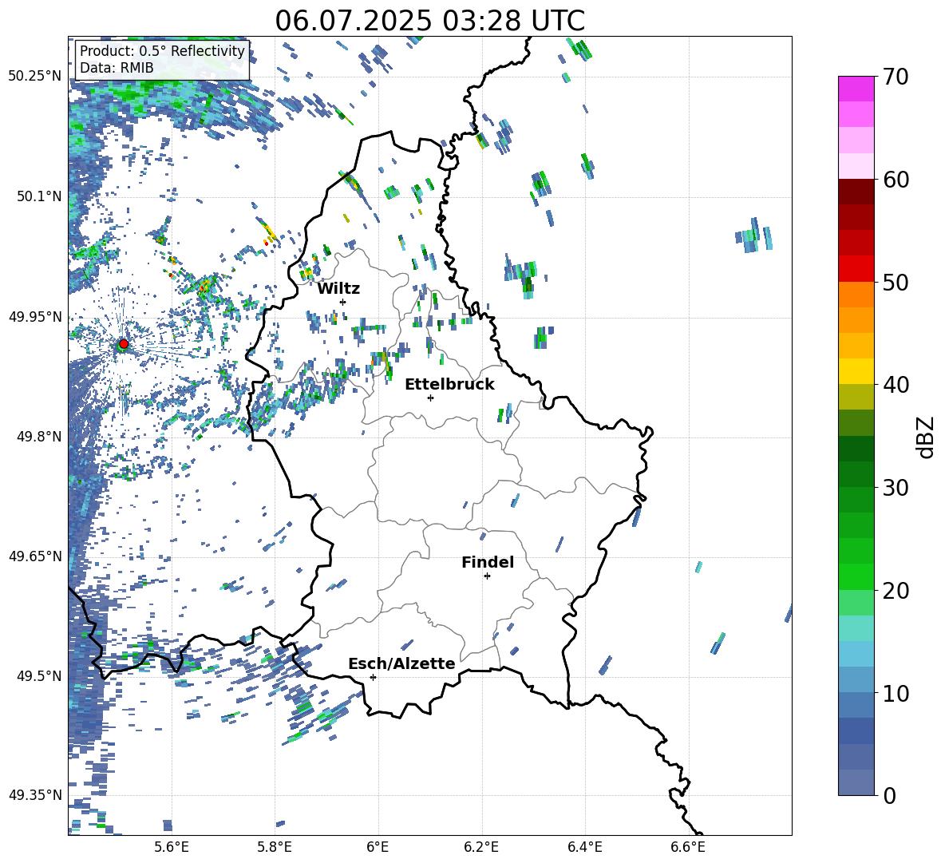
Task: Click the 5.8°E longitude label
Action: point(275,847)
